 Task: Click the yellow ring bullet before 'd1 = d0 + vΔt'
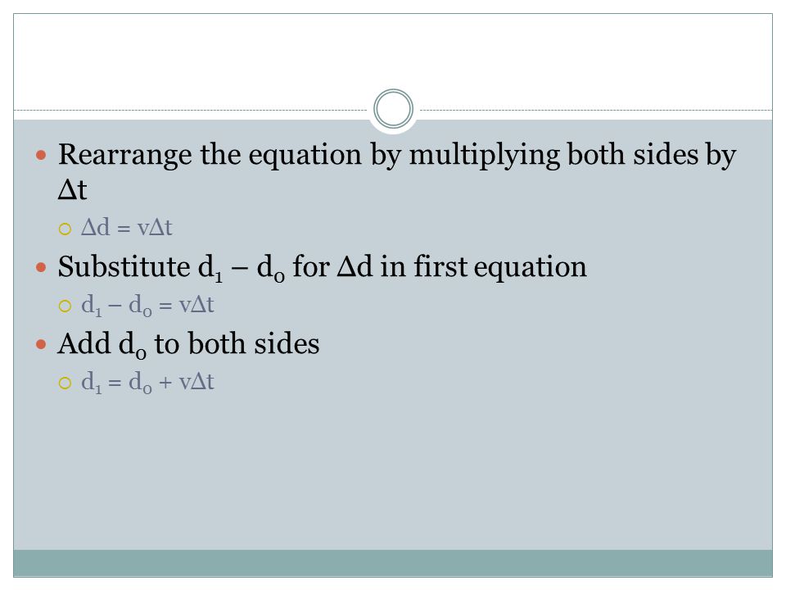pyautogui.click(x=65, y=383)
